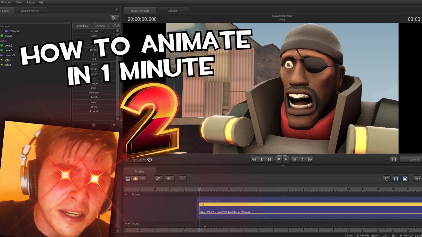The image size is (422, 237).
Task: Apply the Round preset
Action: [x=94, y=111]
